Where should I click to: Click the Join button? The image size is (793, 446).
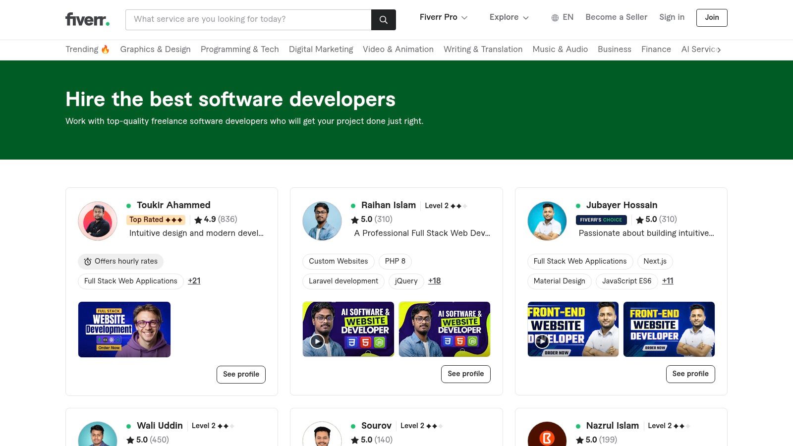[712, 17]
